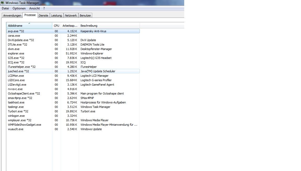Click the Java(TM) Update Scheduler description

click(x=98, y=71)
